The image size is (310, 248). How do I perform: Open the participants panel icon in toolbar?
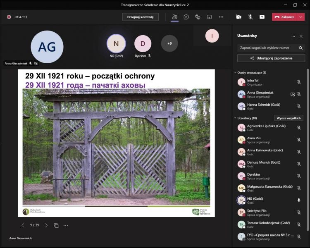[x=174, y=17]
